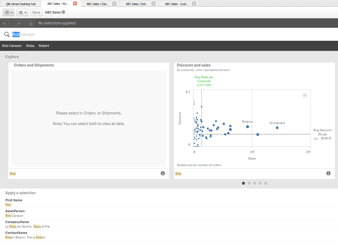Screen dimensions: 338x244
Task: Reset the scatter chart with home icon
Action: 305,95
